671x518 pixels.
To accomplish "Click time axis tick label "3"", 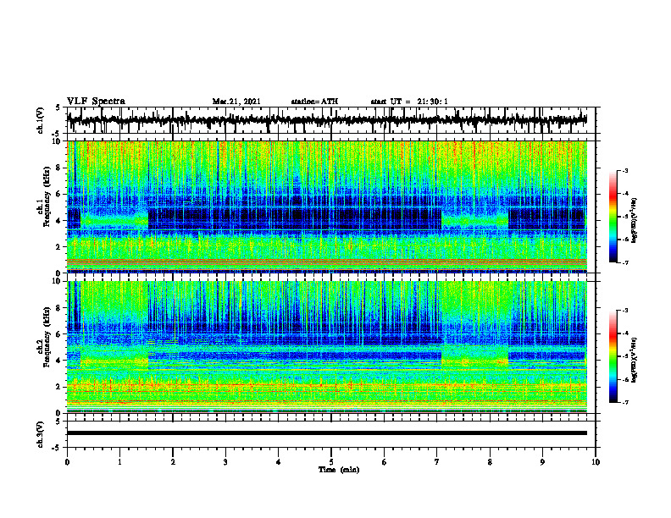I will (x=225, y=462).
